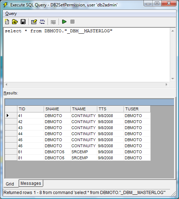Click the New query document icon

pos(7,22)
